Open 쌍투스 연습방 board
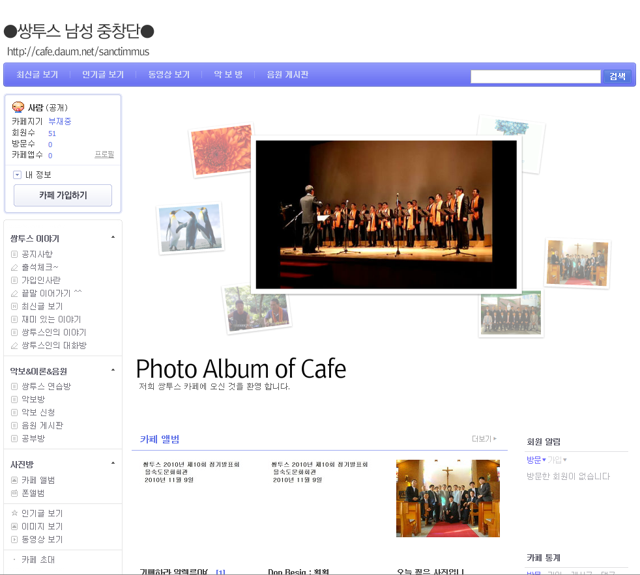This screenshot has height=575, width=640. click(x=46, y=387)
